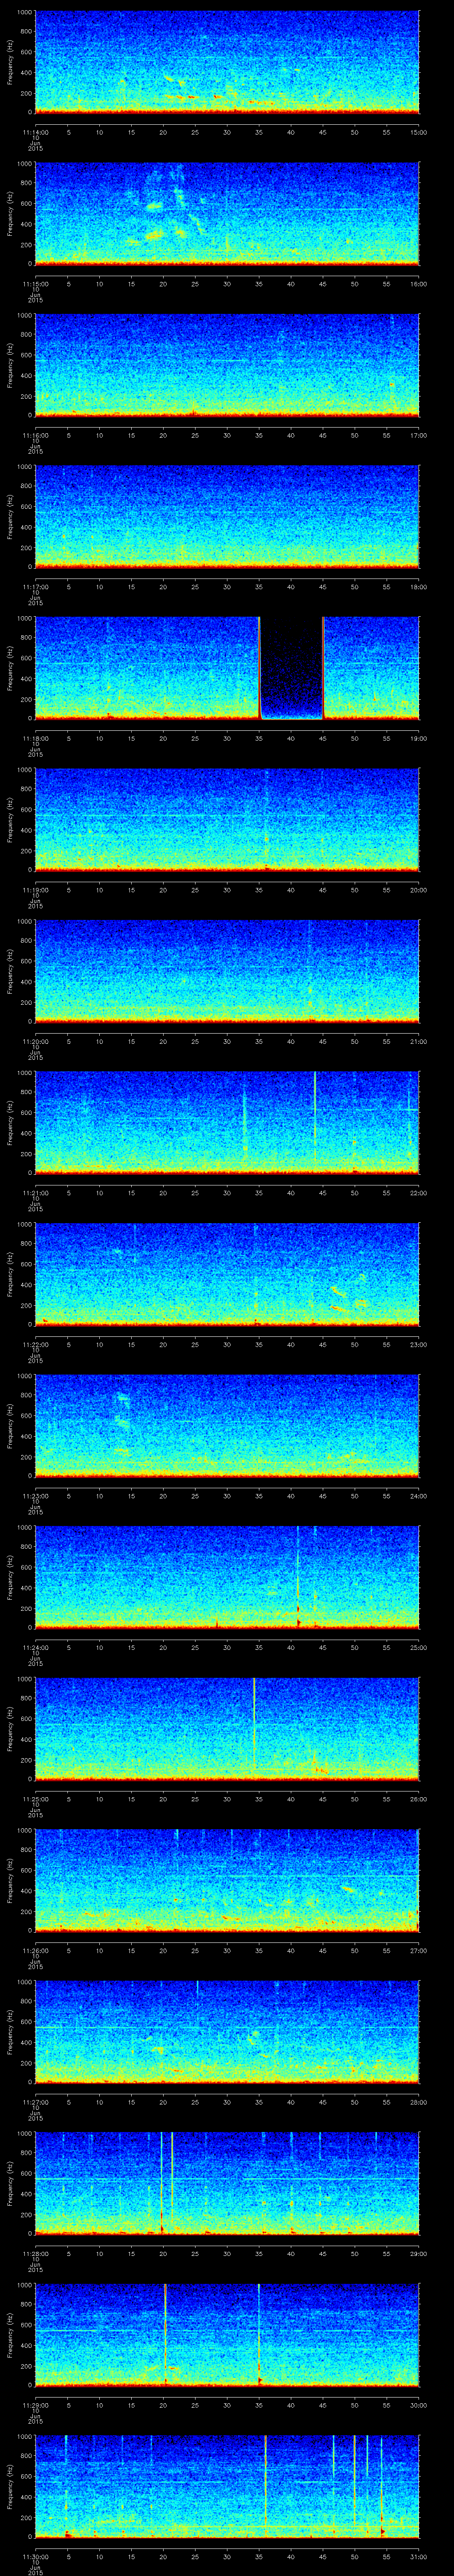Screen dimensions: 454x2576
Task: Click the "11:22:00" start time label
Action: click(x=35, y=1344)
